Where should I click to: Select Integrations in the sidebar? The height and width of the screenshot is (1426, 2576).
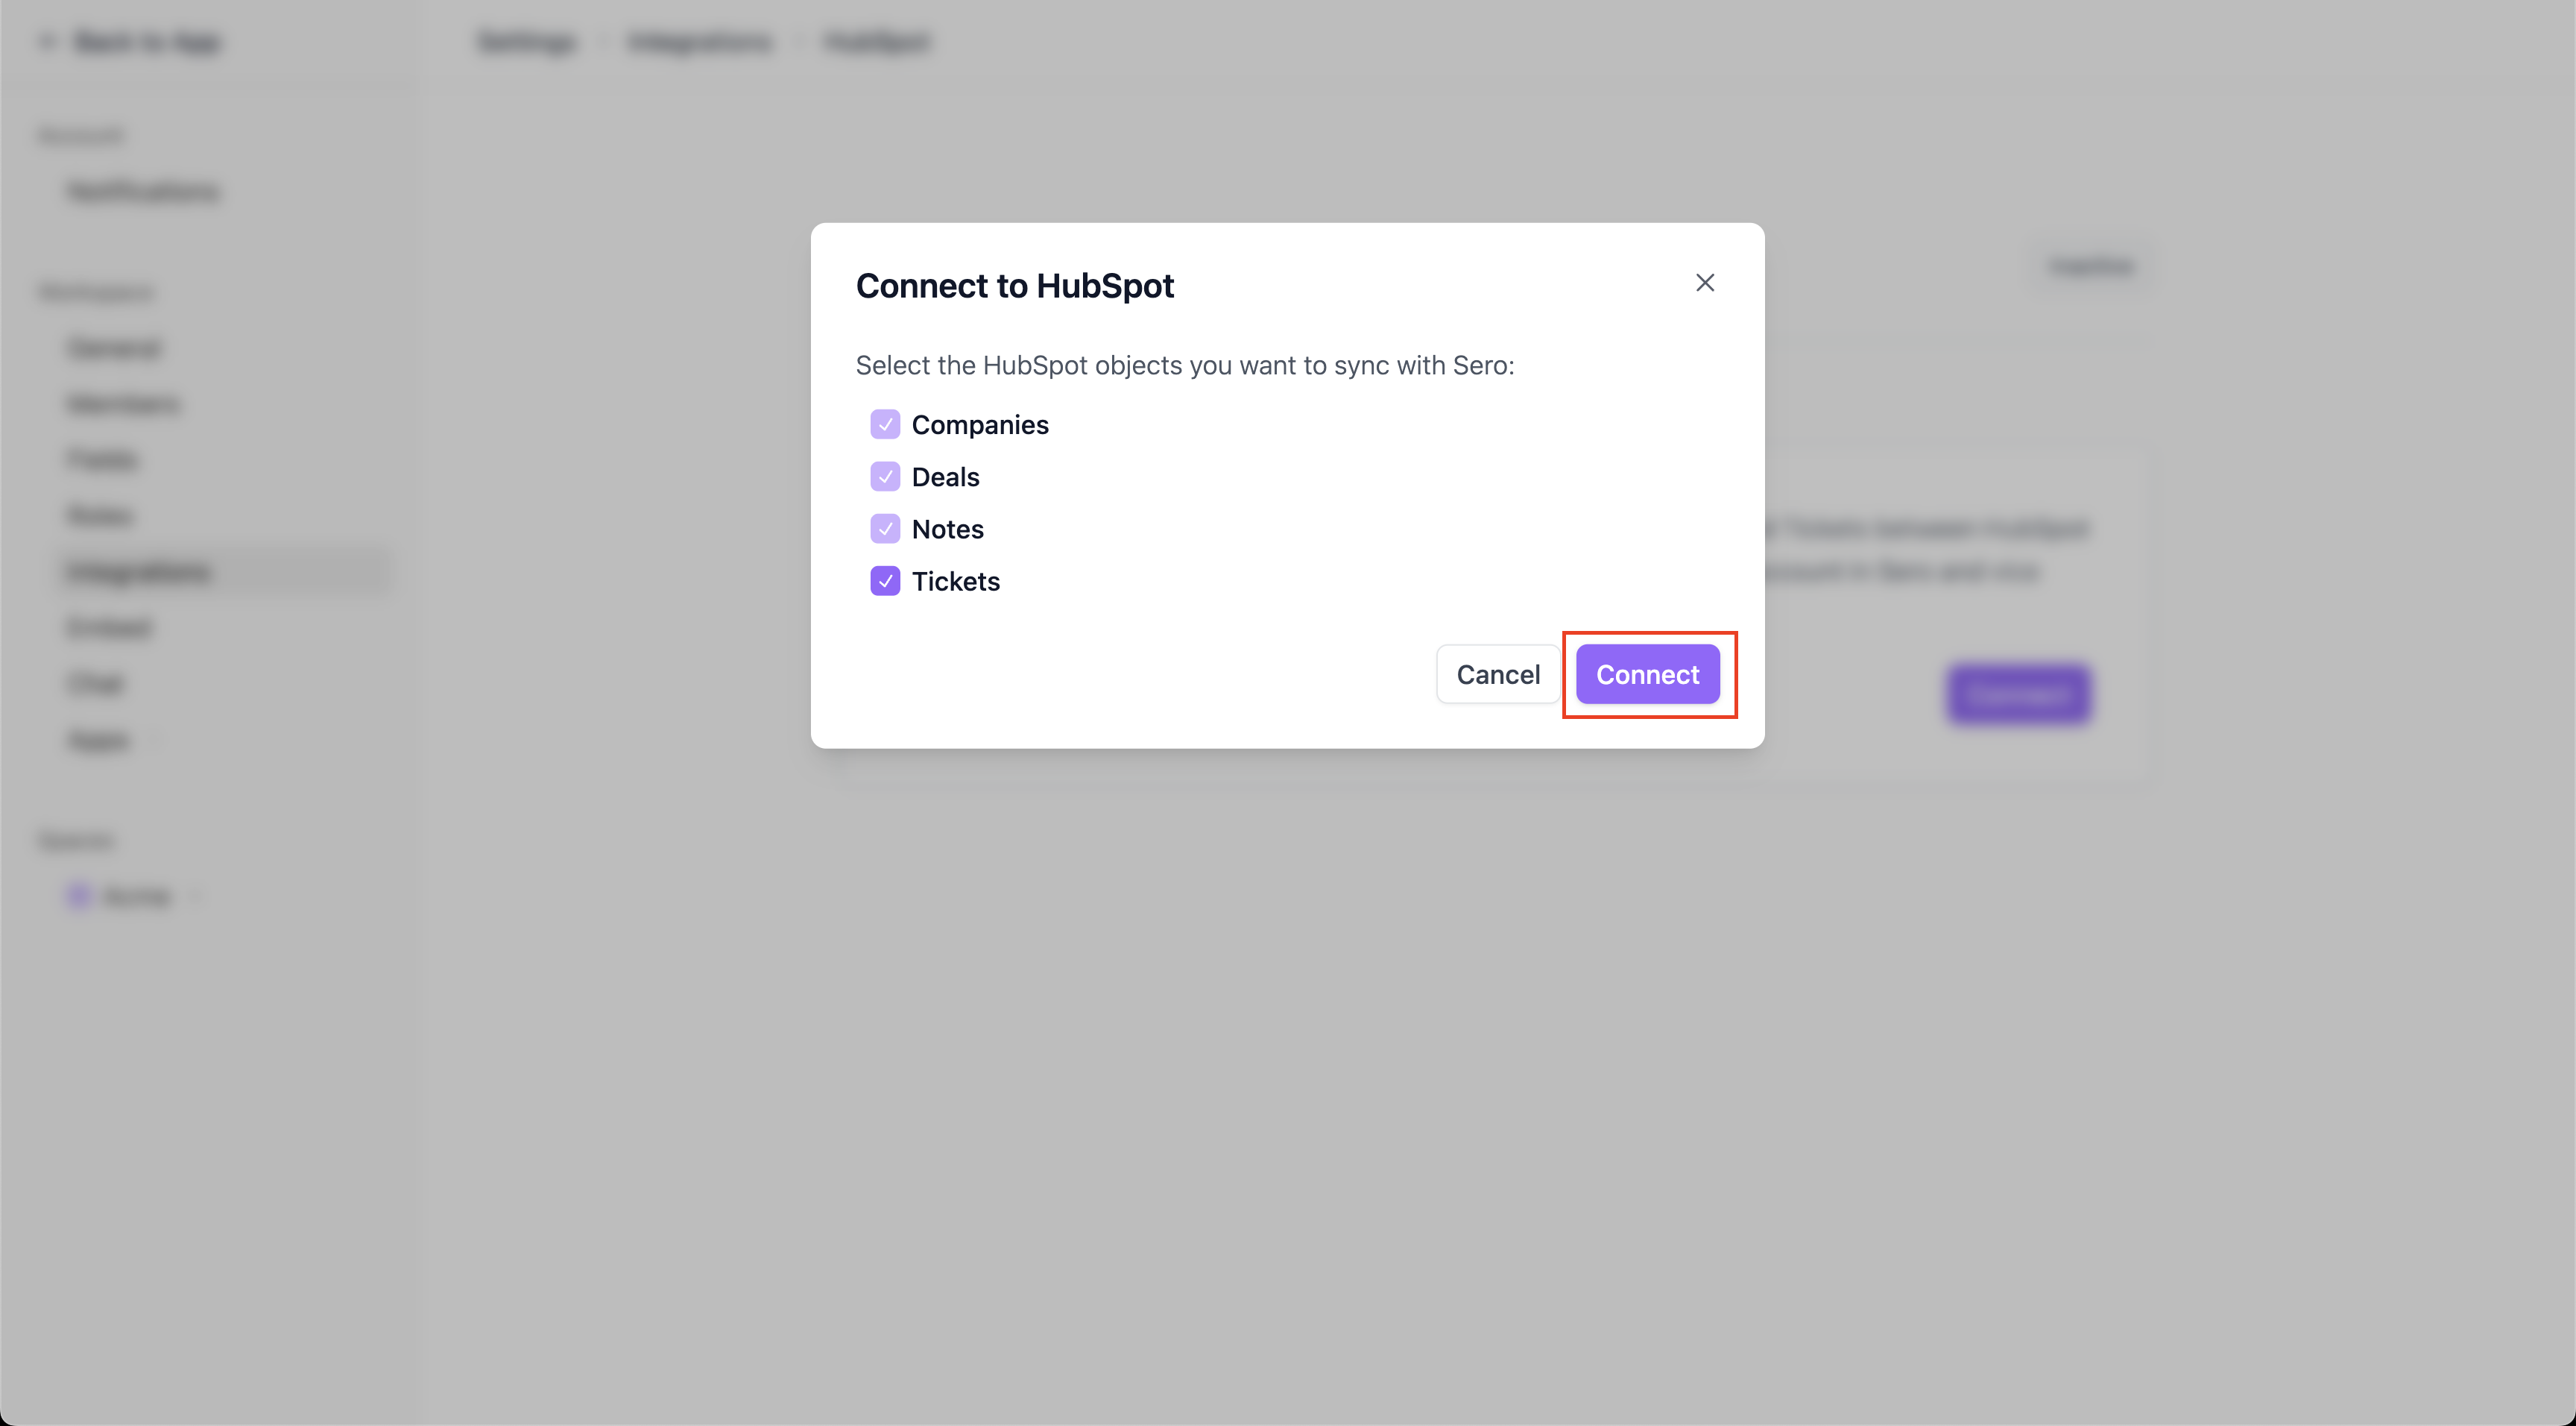(139, 571)
